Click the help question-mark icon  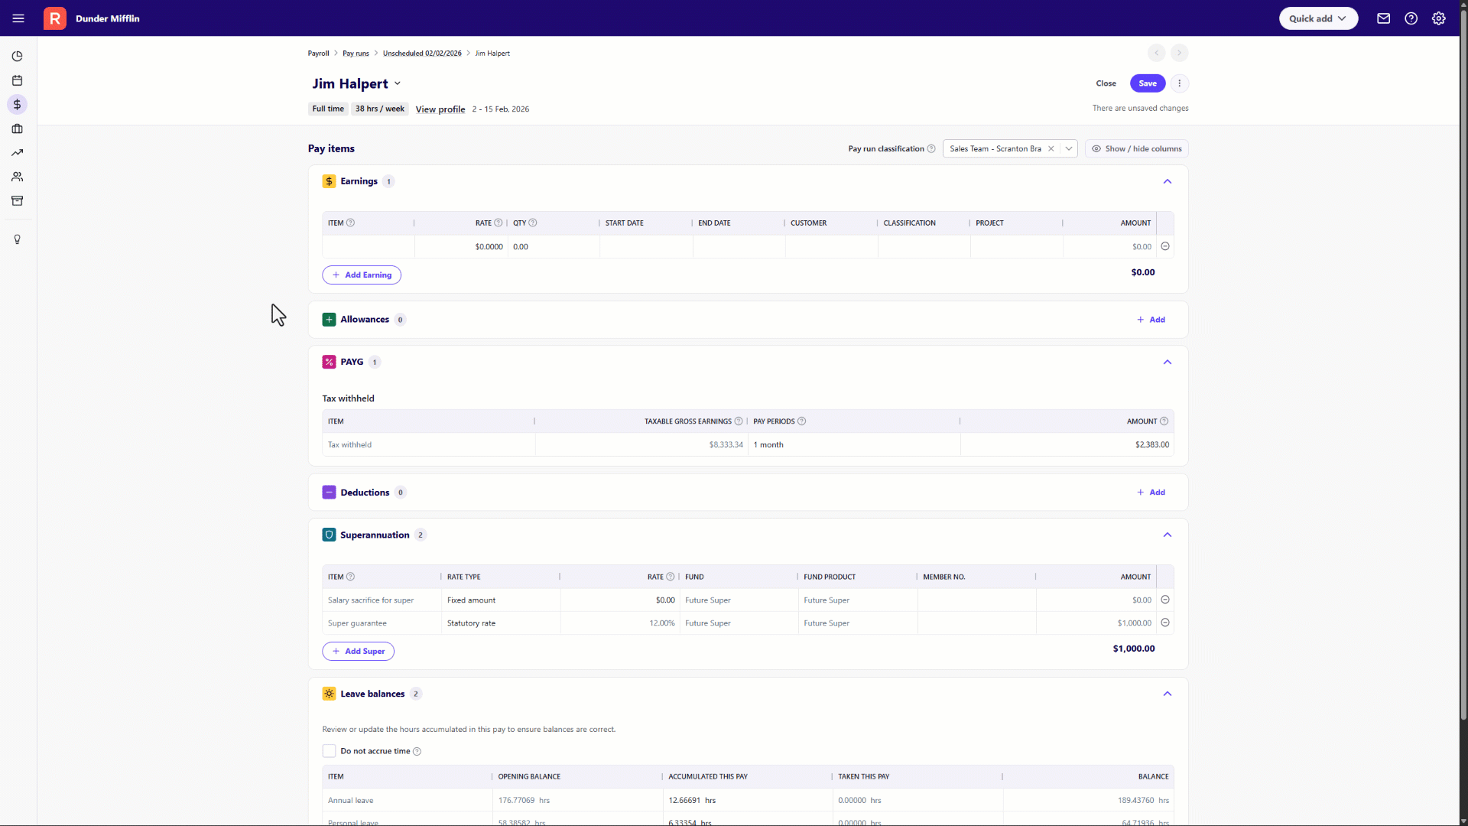(x=1411, y=18)
